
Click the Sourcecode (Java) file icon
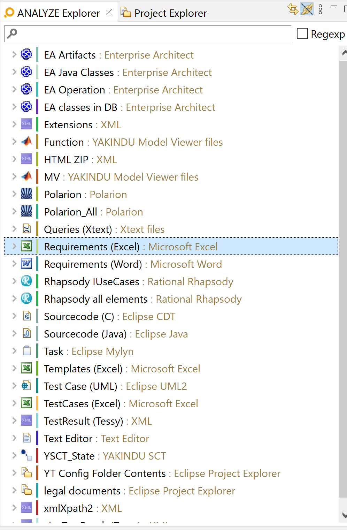tap(26, 333)
